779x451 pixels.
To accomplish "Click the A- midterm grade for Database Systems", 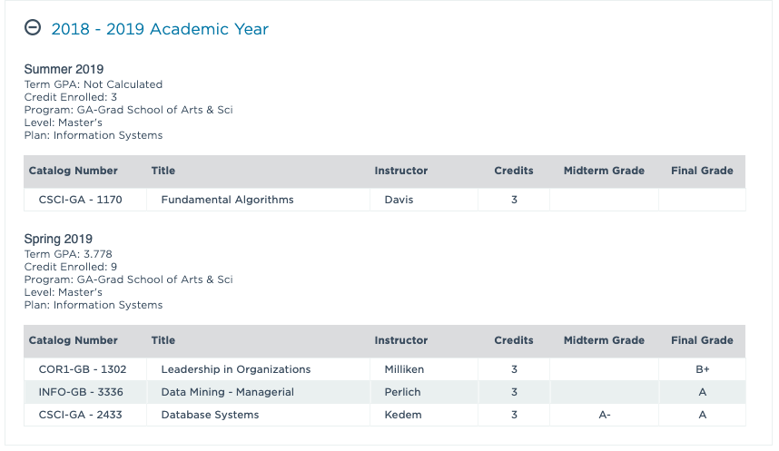I will [x=604, y=415].
